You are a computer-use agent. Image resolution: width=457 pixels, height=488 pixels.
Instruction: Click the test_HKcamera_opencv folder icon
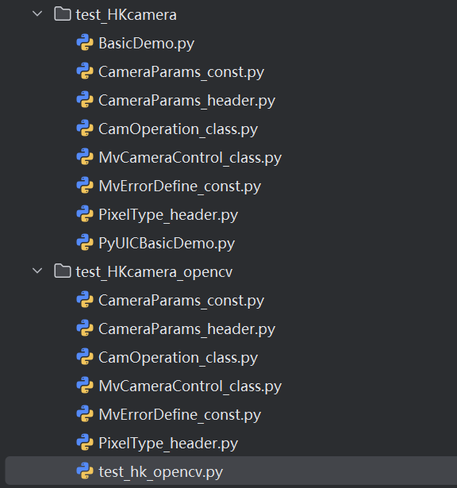tap(63, 271)
